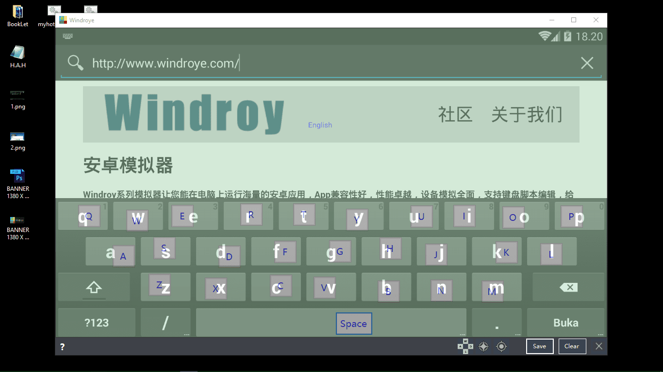Image resolution: width=663 pixels, height=372 pixels.
Task: Click the 安卓模拟器 heading
Action: click(128, 166)
